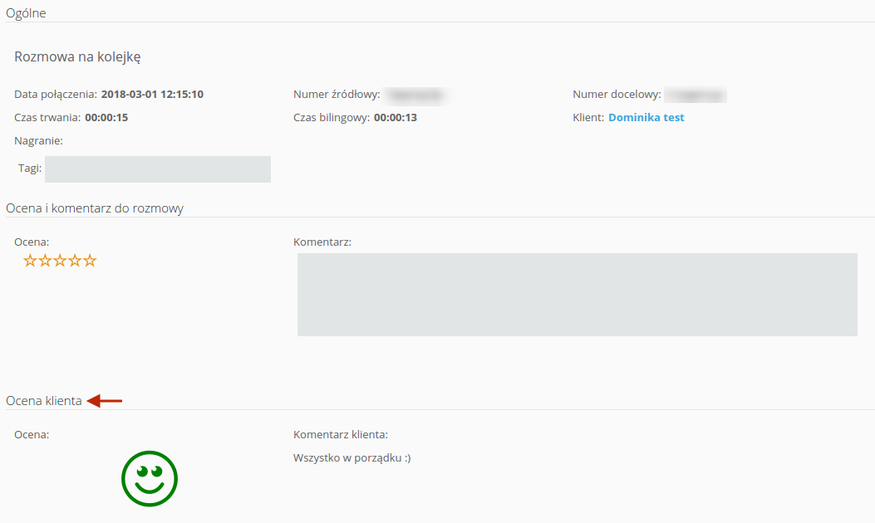Select the Czas bilingowy value 00:00:13

pyautogui.click(x=396, y=117)
